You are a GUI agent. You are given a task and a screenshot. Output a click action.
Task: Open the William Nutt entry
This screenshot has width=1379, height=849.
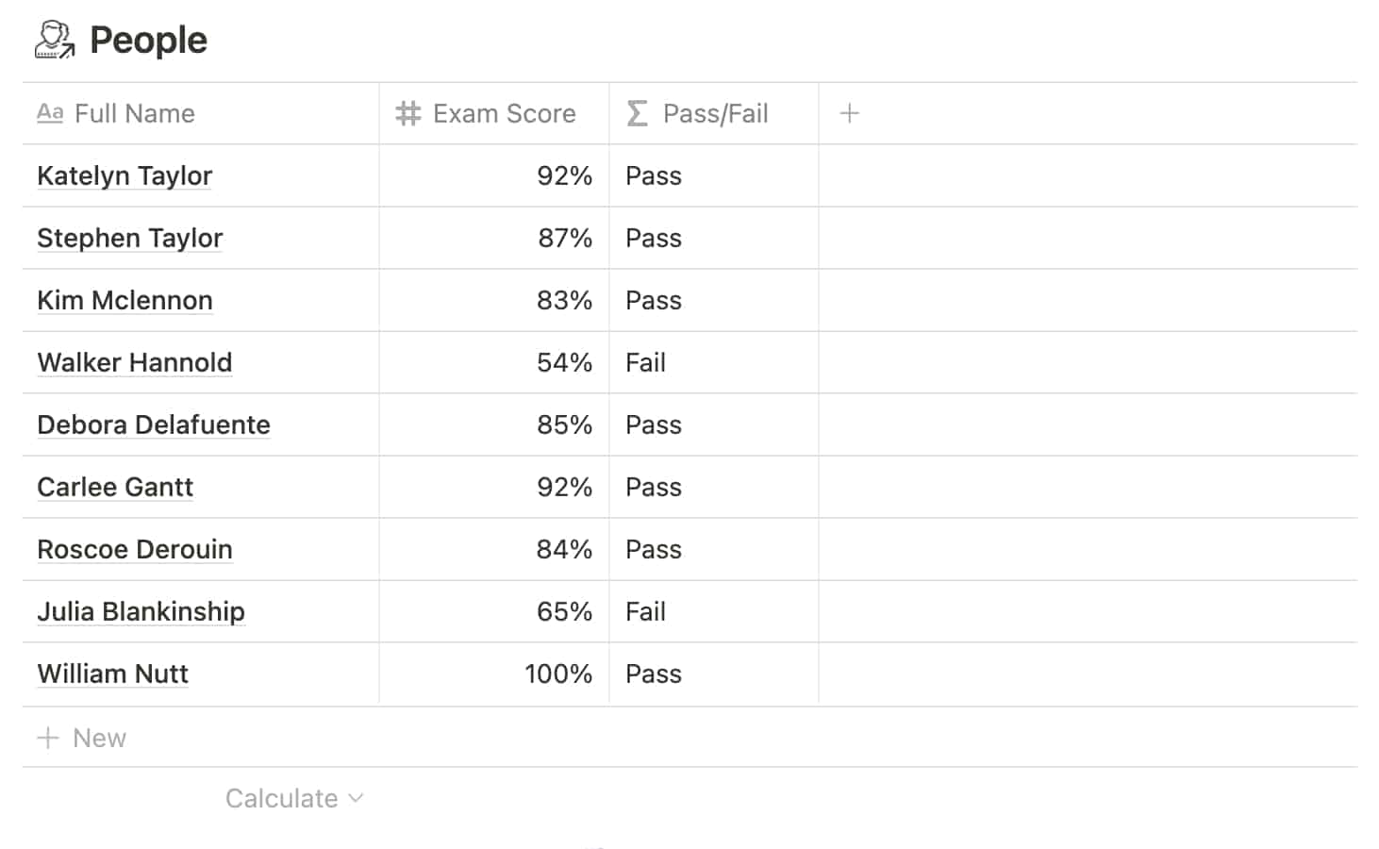113,674
